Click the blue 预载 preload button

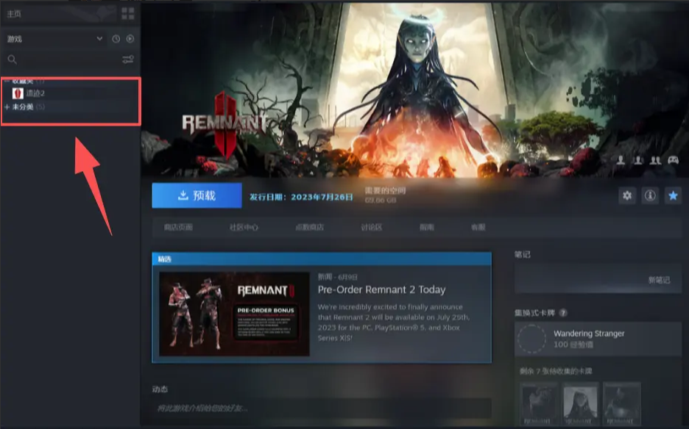click(x=197, y=195)
